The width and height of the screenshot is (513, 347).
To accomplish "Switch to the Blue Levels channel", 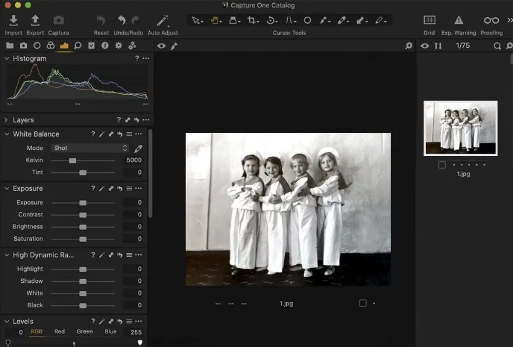I will [x=111, y=332].
